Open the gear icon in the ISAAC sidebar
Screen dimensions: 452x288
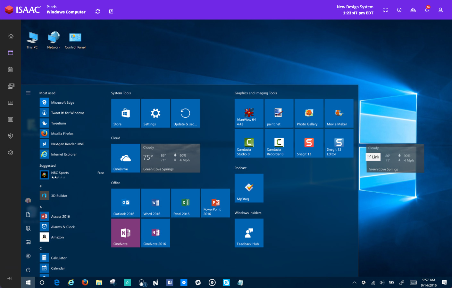pyautogui.click(x=11, y=153)
